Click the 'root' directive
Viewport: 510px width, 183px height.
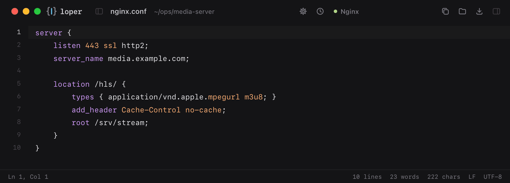[80, 123]
